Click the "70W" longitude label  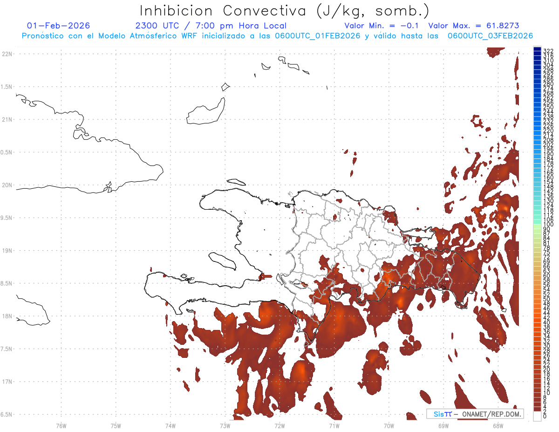coord(389,425)
